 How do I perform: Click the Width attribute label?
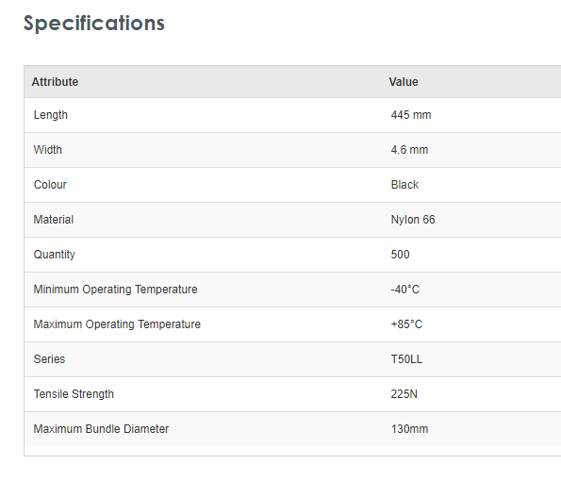47,150
